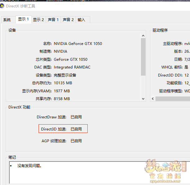Select the total memory value 10135 MB
190x185 pixels.
click(63, 83)
